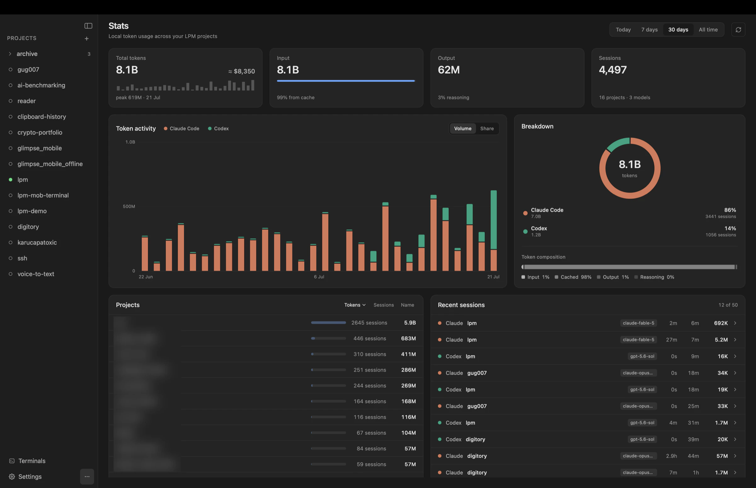Add a new project with plus icon

87,39
